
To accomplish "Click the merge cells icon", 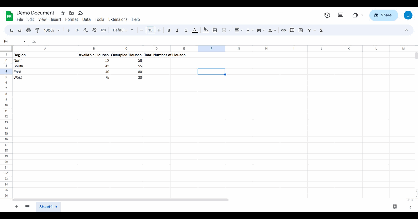I will [224, 30].
